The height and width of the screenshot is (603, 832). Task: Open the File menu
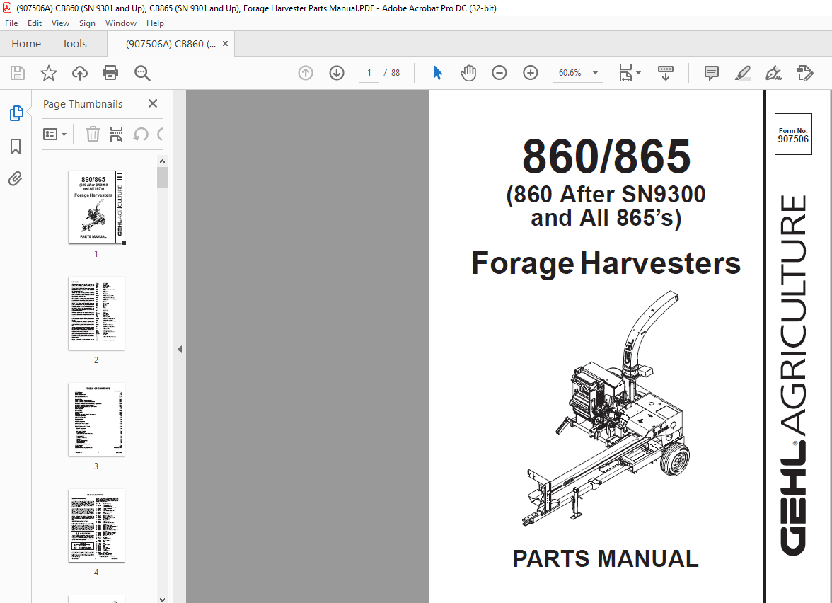pyautogui.click(x=11, y=23)
